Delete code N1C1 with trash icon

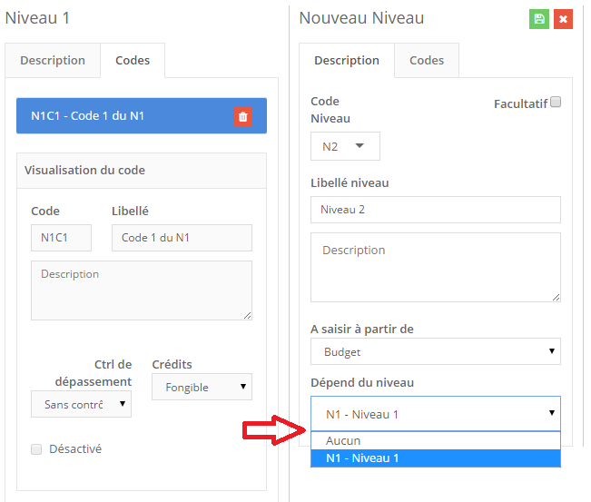pyautogui.click(x=242, y=116)
